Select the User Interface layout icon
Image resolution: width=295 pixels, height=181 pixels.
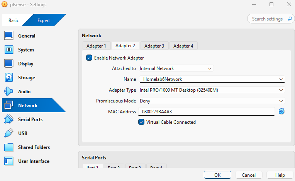tap(8, 161)
